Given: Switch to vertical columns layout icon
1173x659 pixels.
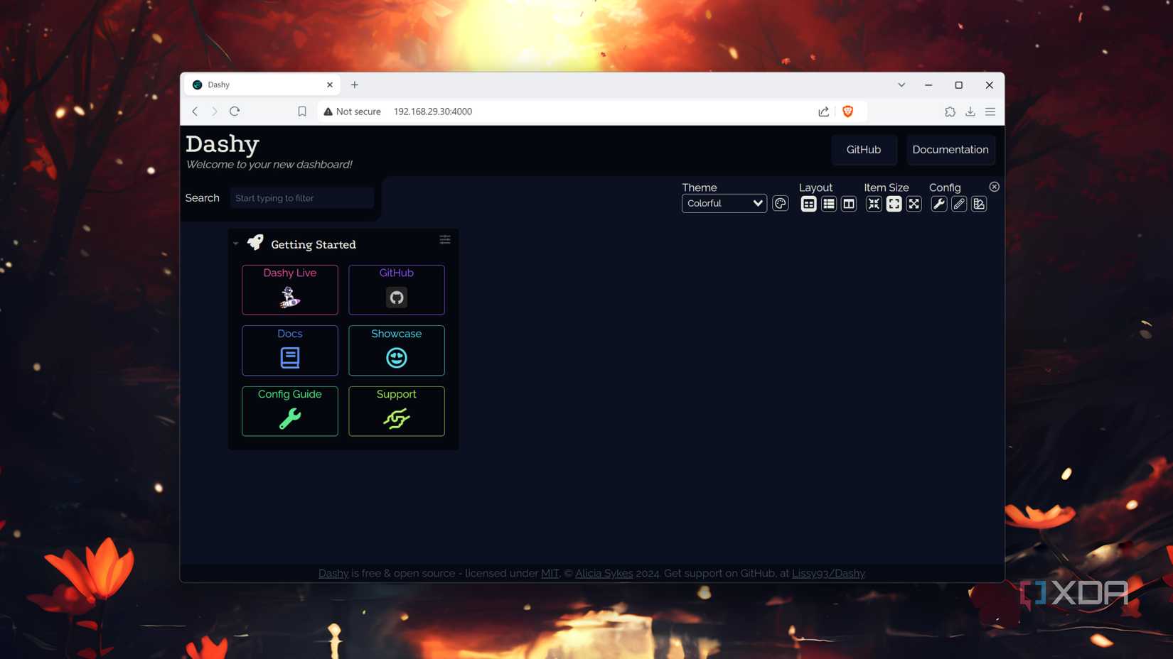Looking at the screenshot, I should pyautogui.click(x=848, y=204).
